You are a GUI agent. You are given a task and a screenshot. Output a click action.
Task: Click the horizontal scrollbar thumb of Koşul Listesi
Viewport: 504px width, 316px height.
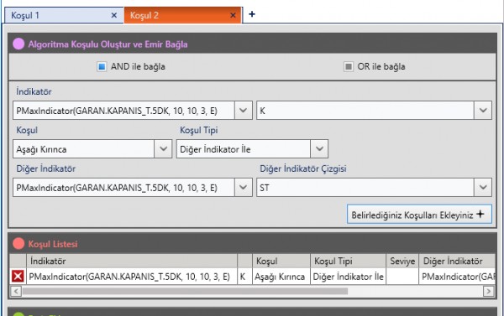click(x=185, y=291)
